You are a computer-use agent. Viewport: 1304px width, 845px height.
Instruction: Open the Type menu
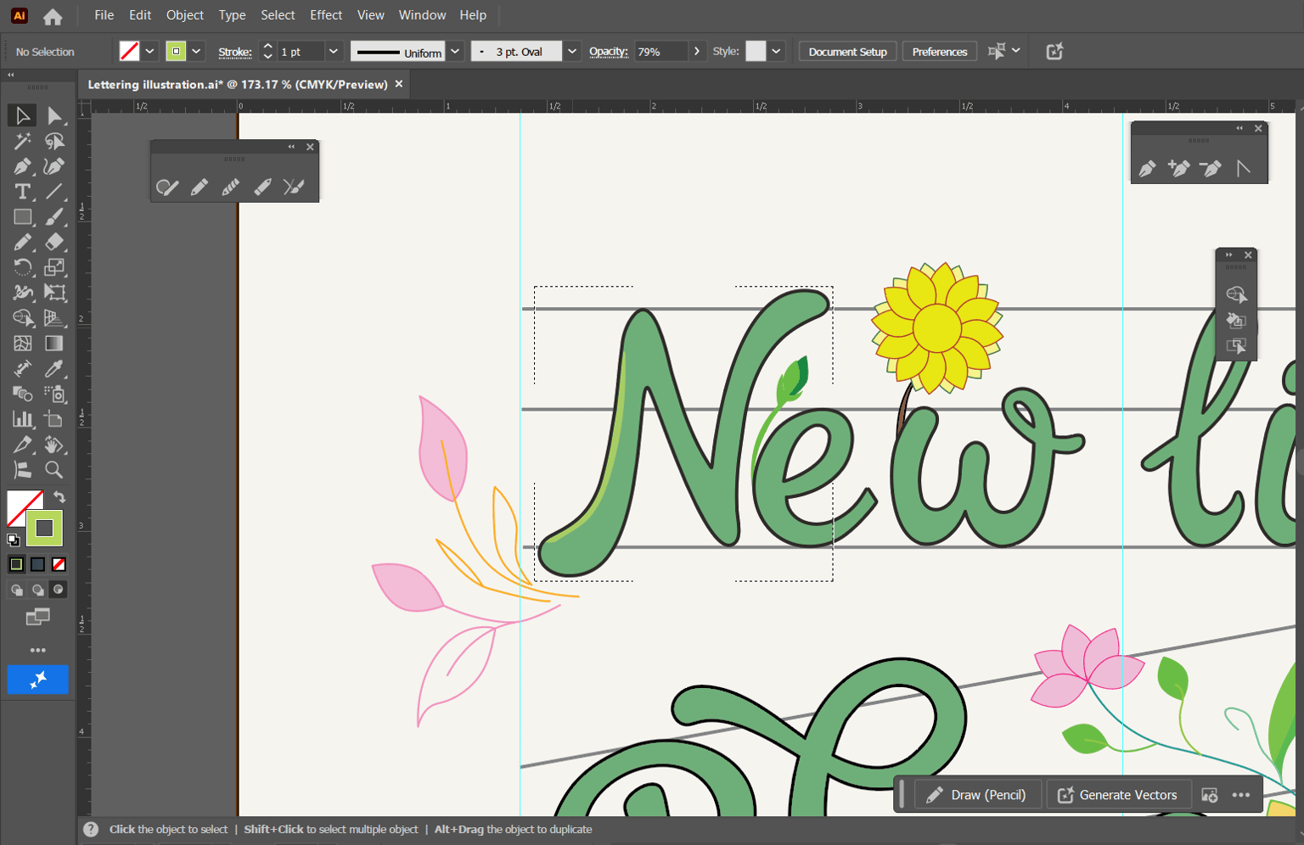[232, 15]
